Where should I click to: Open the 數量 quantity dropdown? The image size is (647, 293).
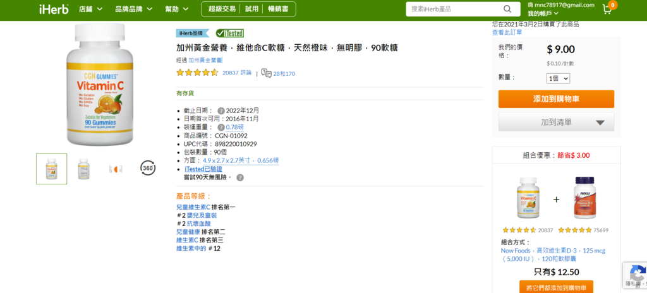pyautogui.click(x=558, y=78)
